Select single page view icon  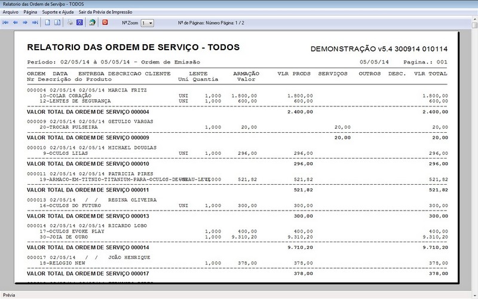click(x=48, y=23)
